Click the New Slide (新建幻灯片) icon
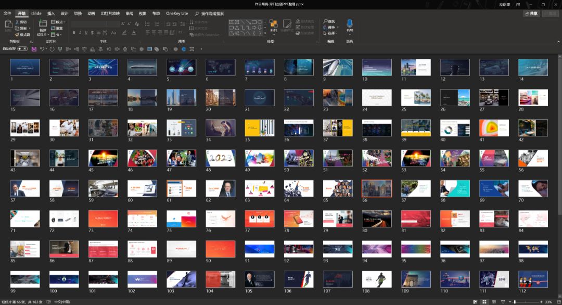The width and height of the screenshot is (562, 305). tap(43, 24)
